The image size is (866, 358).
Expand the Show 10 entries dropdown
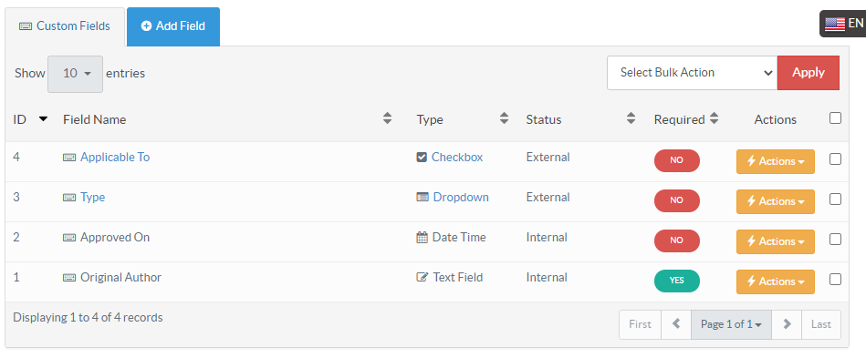click(x=75, y=74)
